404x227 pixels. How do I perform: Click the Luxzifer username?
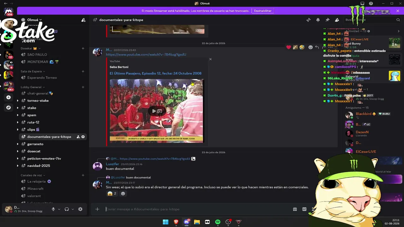pos(112,164)
